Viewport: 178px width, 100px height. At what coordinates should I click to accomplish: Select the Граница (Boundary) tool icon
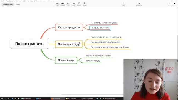[79, 3]
